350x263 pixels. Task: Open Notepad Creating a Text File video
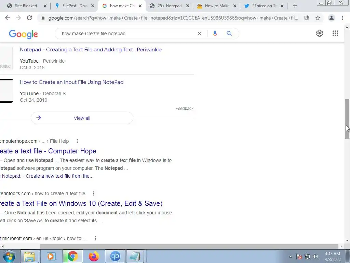91,49
